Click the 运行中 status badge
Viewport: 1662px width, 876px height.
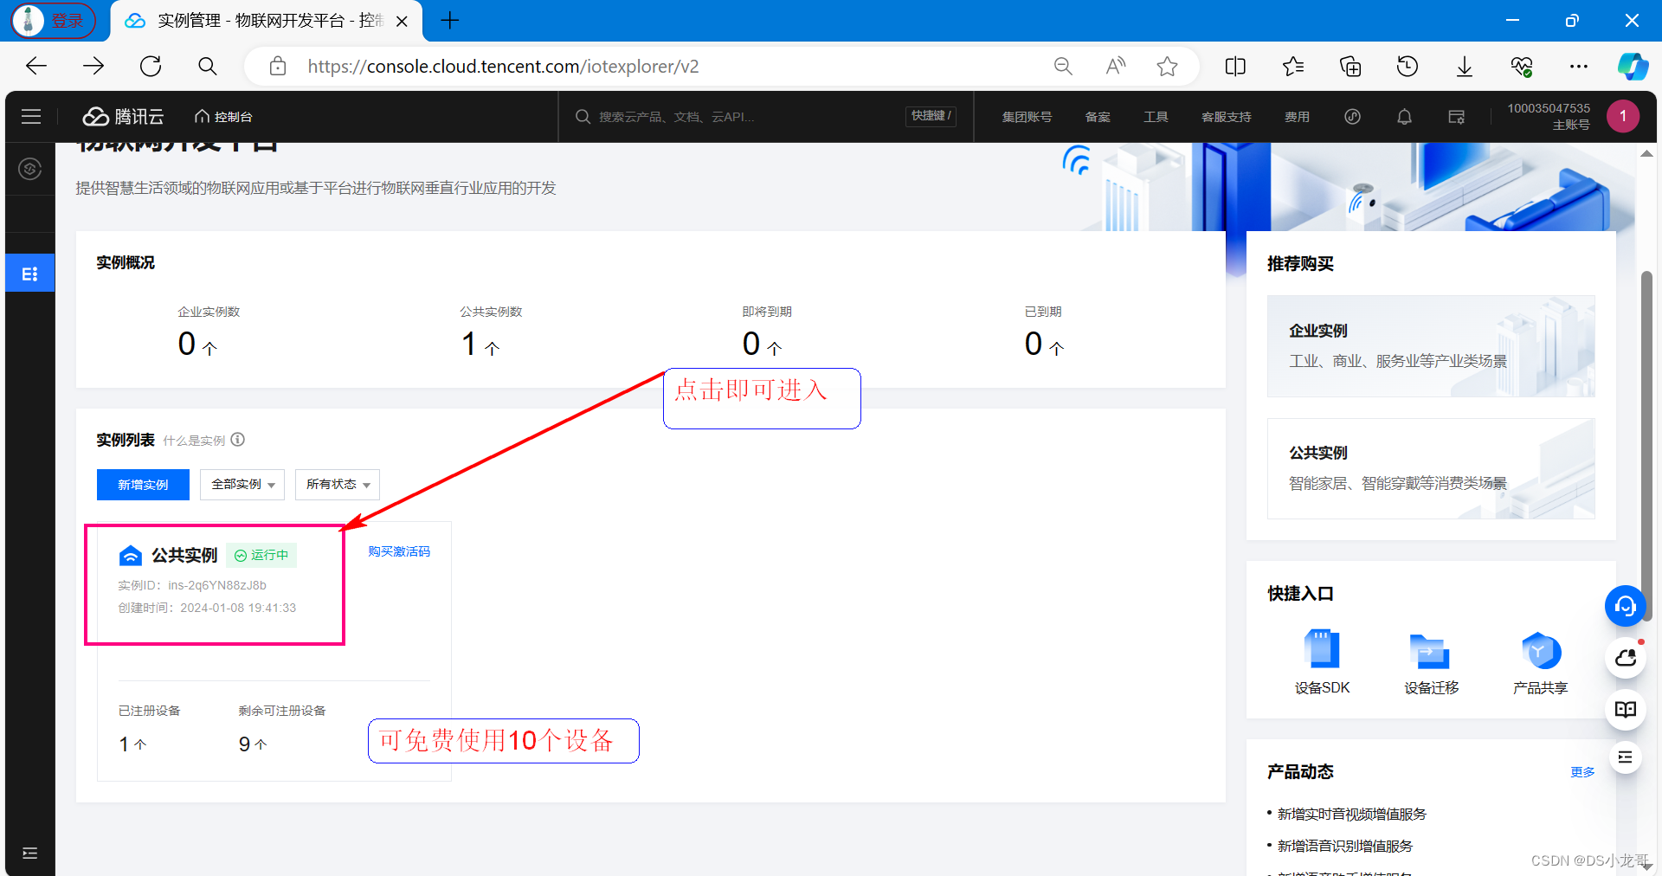click(261, 555)
